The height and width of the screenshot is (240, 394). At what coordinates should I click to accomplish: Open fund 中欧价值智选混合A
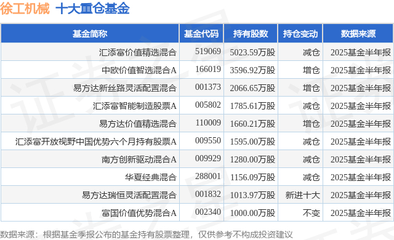pyautogui.click(x=139, y=70)
